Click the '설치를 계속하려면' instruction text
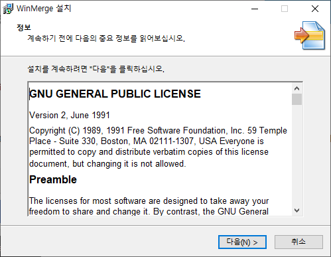This screenshot has width=331, height=257. [x=96, y=69]
